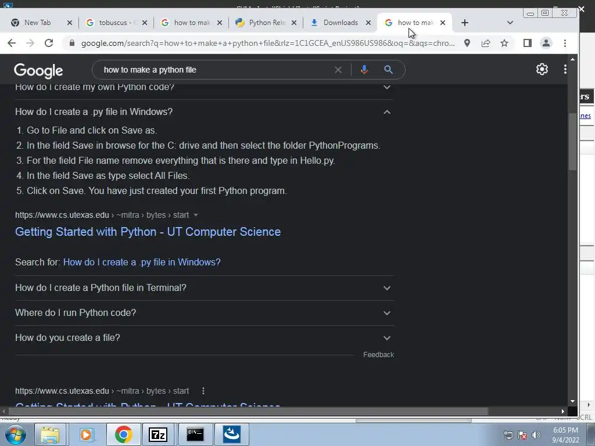The height and width of the screenshot is (446, 595).
Task: Collapse 'How do I create a .py file in Windows?'
Action: [204, 112]
